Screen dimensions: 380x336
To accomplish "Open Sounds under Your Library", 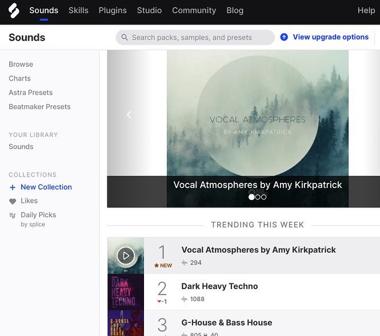I will pyautogui.click(x=21, y=147).
